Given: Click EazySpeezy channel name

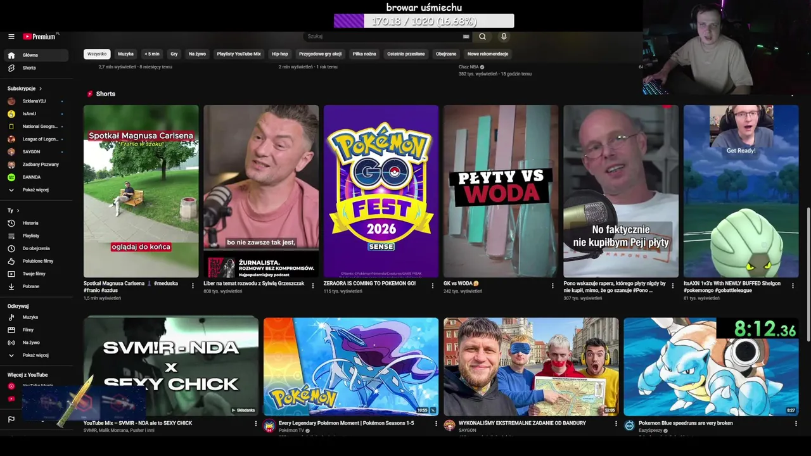Looking at the screenshot, I should tap(651, 431).
